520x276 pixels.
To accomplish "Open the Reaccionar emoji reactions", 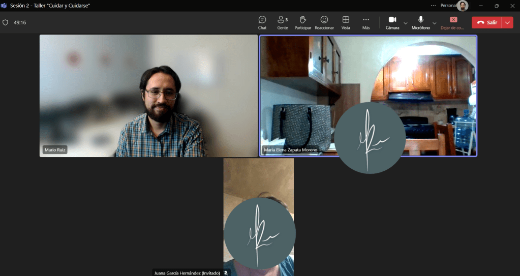I will point(324,22).
